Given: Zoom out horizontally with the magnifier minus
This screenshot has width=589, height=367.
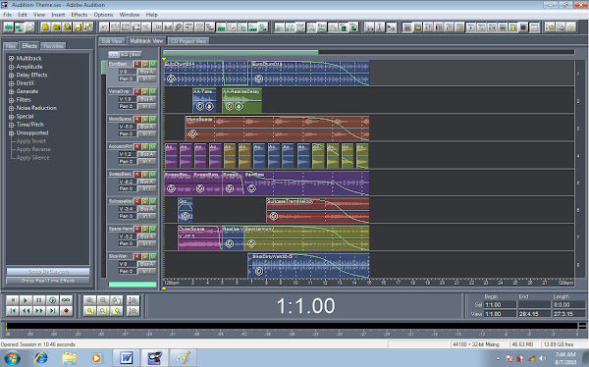Looking at the screenshot, I should (103, 300).
